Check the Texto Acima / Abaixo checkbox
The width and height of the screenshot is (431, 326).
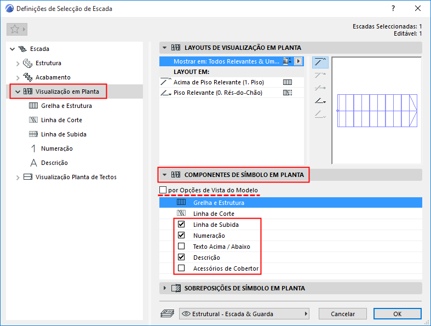pyautogui.click(x=181, y=246)
